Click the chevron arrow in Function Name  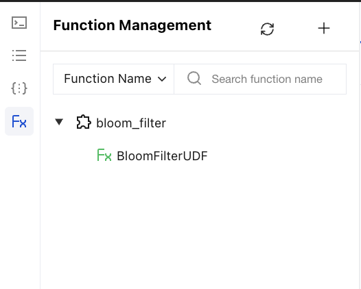[162, 79]
